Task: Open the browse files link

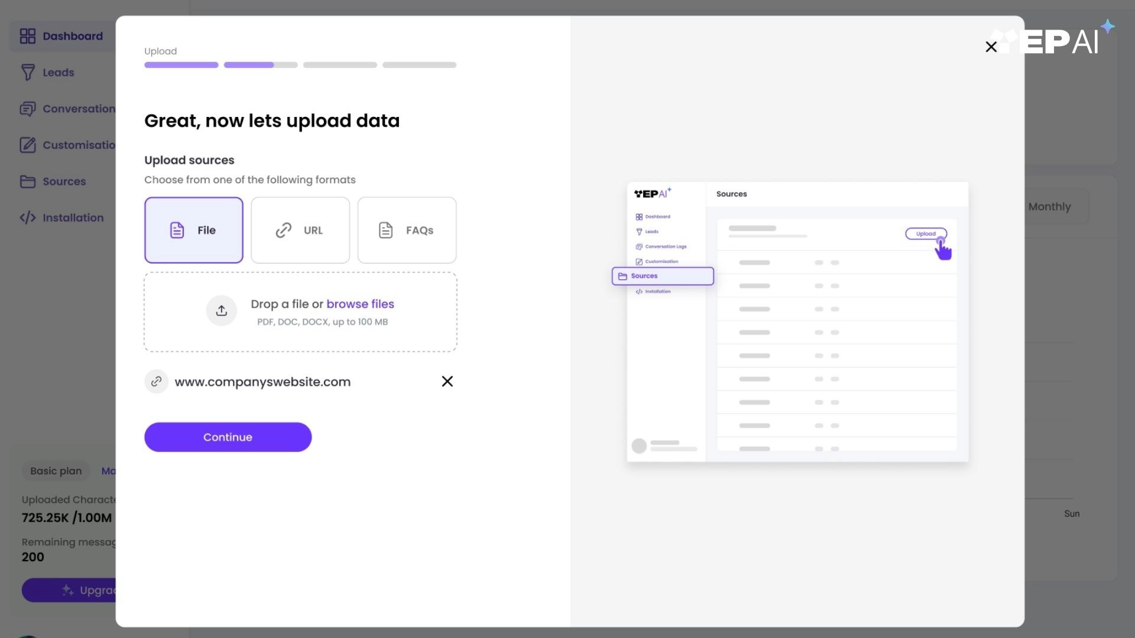Action: [x=360, y=304]
